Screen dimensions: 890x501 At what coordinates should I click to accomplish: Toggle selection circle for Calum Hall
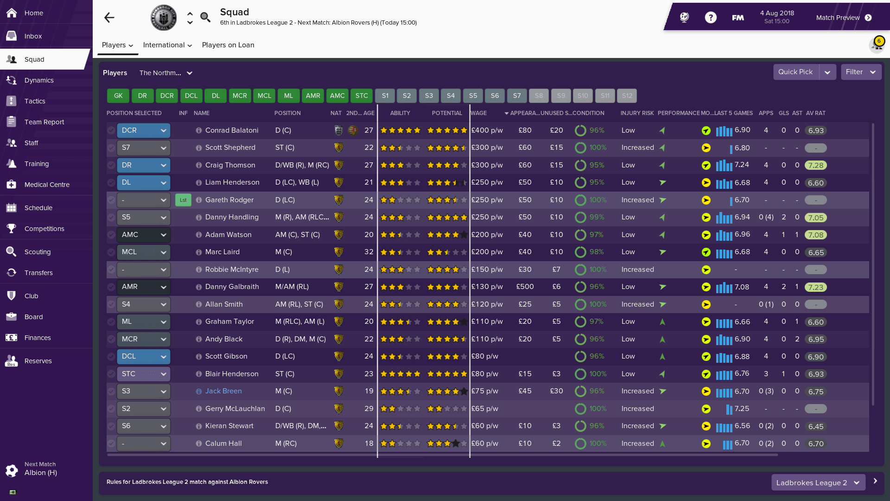(111, 443)
